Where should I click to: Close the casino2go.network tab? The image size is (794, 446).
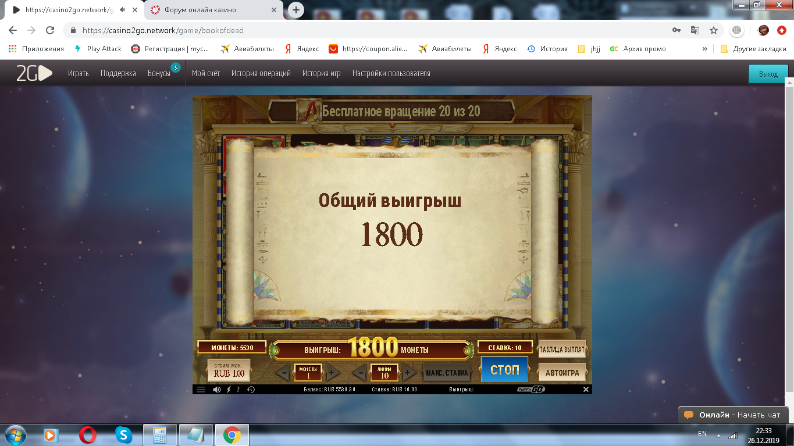coord(134,10)
